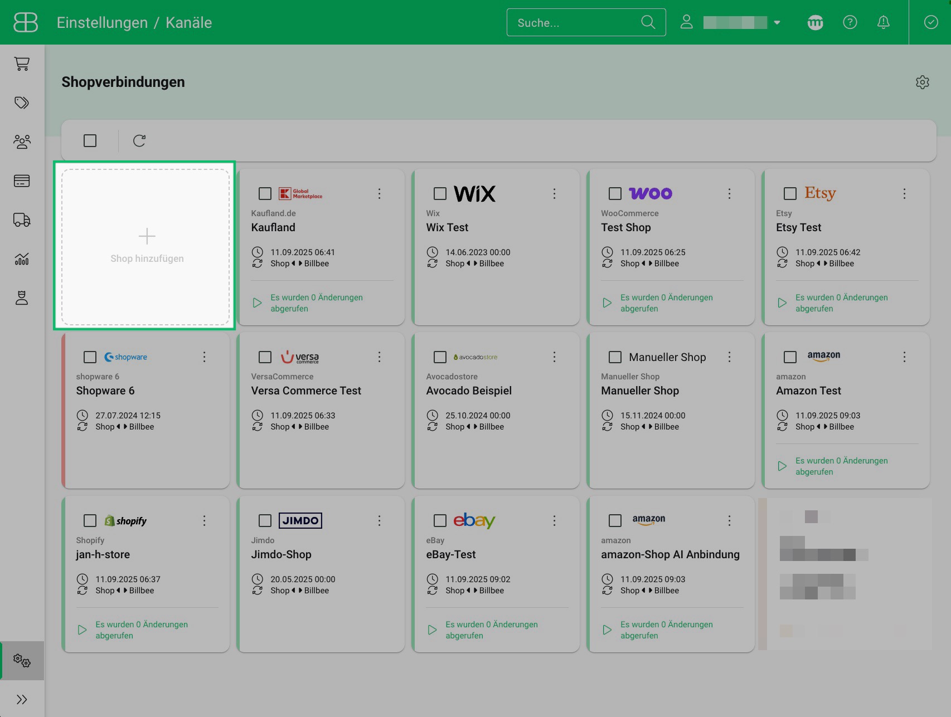Select the Etsy Test shop checkbox

(790, 193)
